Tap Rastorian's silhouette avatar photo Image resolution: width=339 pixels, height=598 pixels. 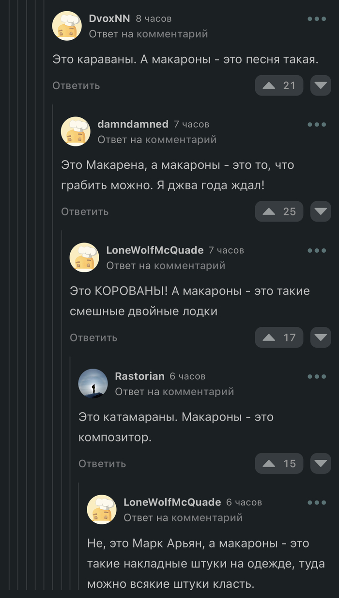pos(93,383)
